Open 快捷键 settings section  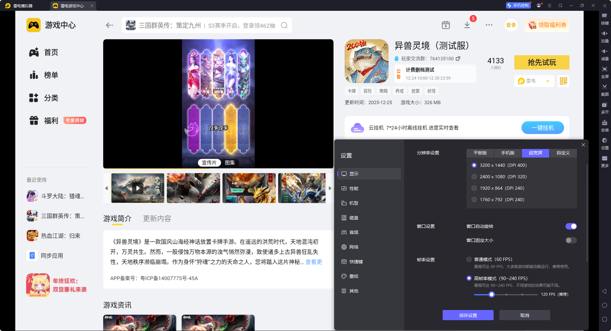369,262
